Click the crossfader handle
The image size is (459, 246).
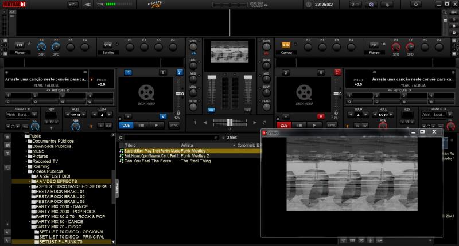click(x=230, y=122)
